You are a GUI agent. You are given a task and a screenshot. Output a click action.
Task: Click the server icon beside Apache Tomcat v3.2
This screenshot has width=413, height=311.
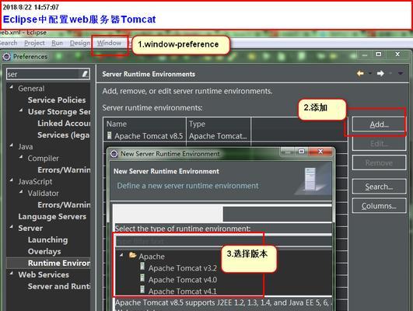pyautogui.click(x=142, y=267)
